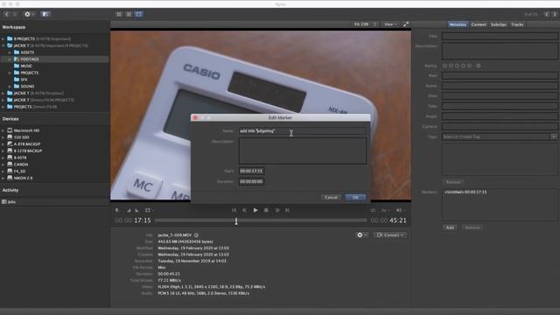Select the Macintosh HD device
Image resolution: width=560 pixels, height=315 pixels.
[26, 130]
